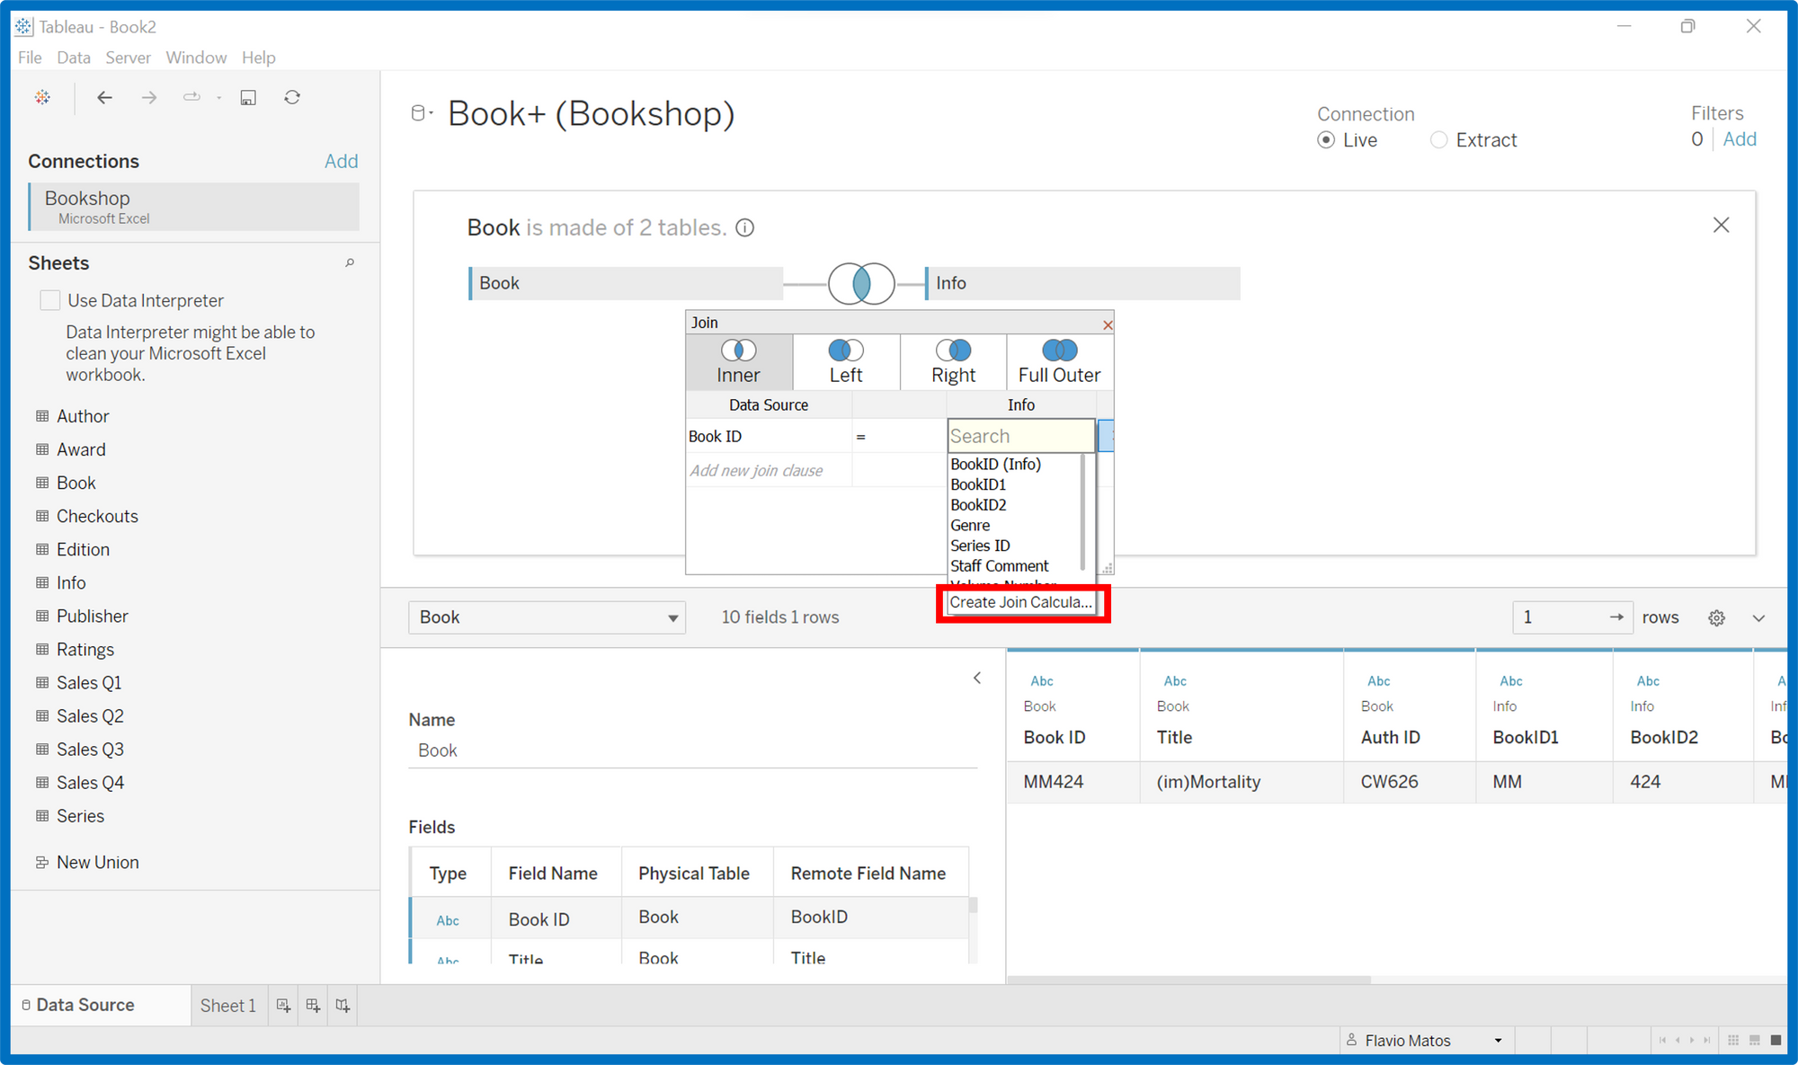Image resolution: width=1798 pixels, height=1065 pixels.
Task: Click Create Join Calculation option
Action: (1020, 602)
